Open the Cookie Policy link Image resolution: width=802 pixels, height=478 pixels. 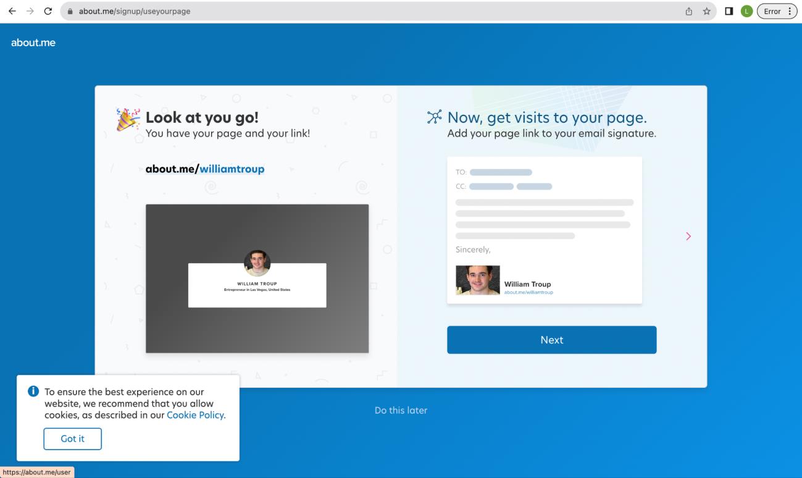pyautogui.click(x=195, y=415)
